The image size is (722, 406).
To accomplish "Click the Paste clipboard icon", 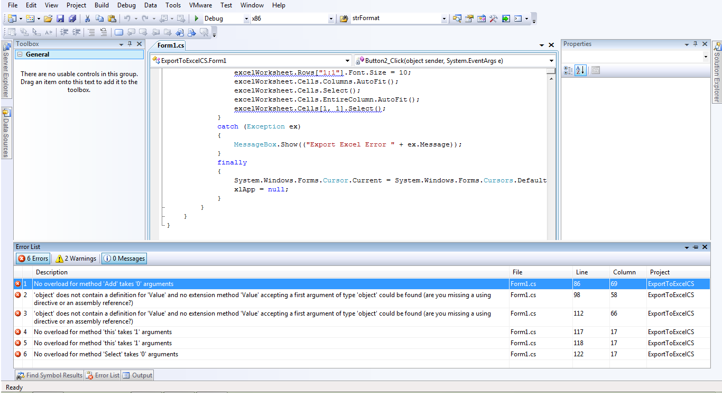I will coord(112,19).
